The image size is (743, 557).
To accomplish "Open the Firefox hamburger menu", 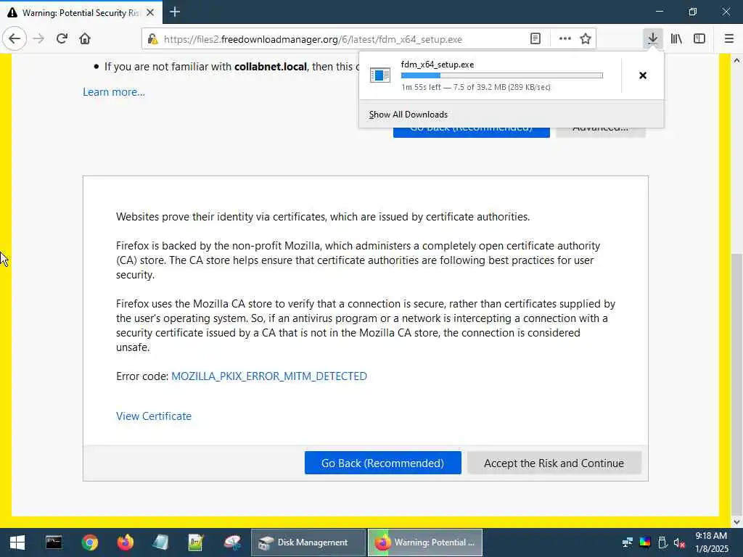I will coord(728,39).
